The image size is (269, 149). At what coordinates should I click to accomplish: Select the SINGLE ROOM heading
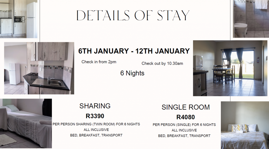pyautogui.click(x=186, y=107)
